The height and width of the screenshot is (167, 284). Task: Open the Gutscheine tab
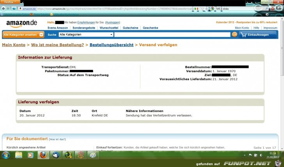(x=130, y=28)
